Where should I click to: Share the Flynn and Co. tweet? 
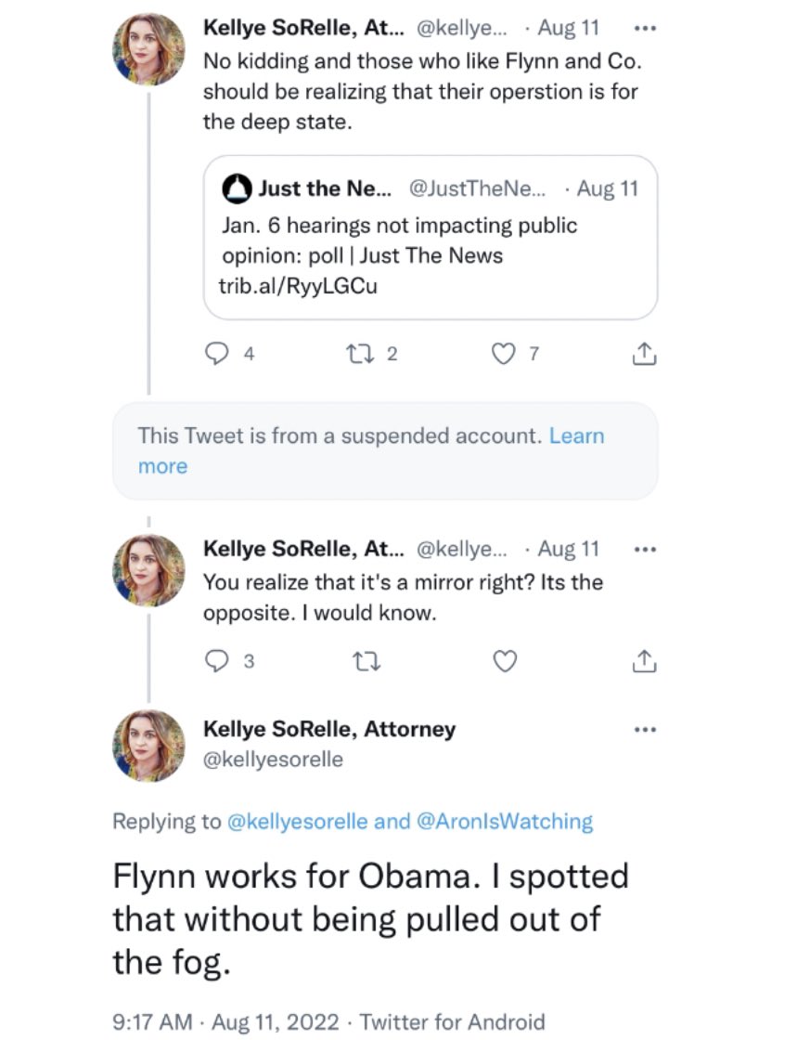point(644,354)
